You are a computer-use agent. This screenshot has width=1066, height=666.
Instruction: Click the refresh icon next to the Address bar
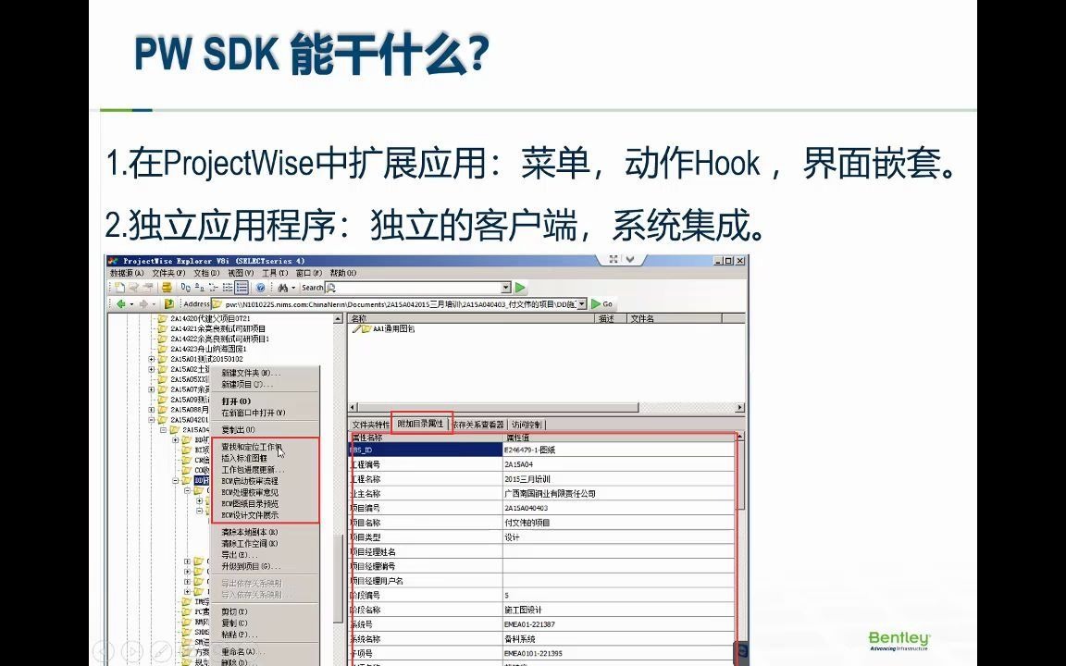tap(168, 302)
